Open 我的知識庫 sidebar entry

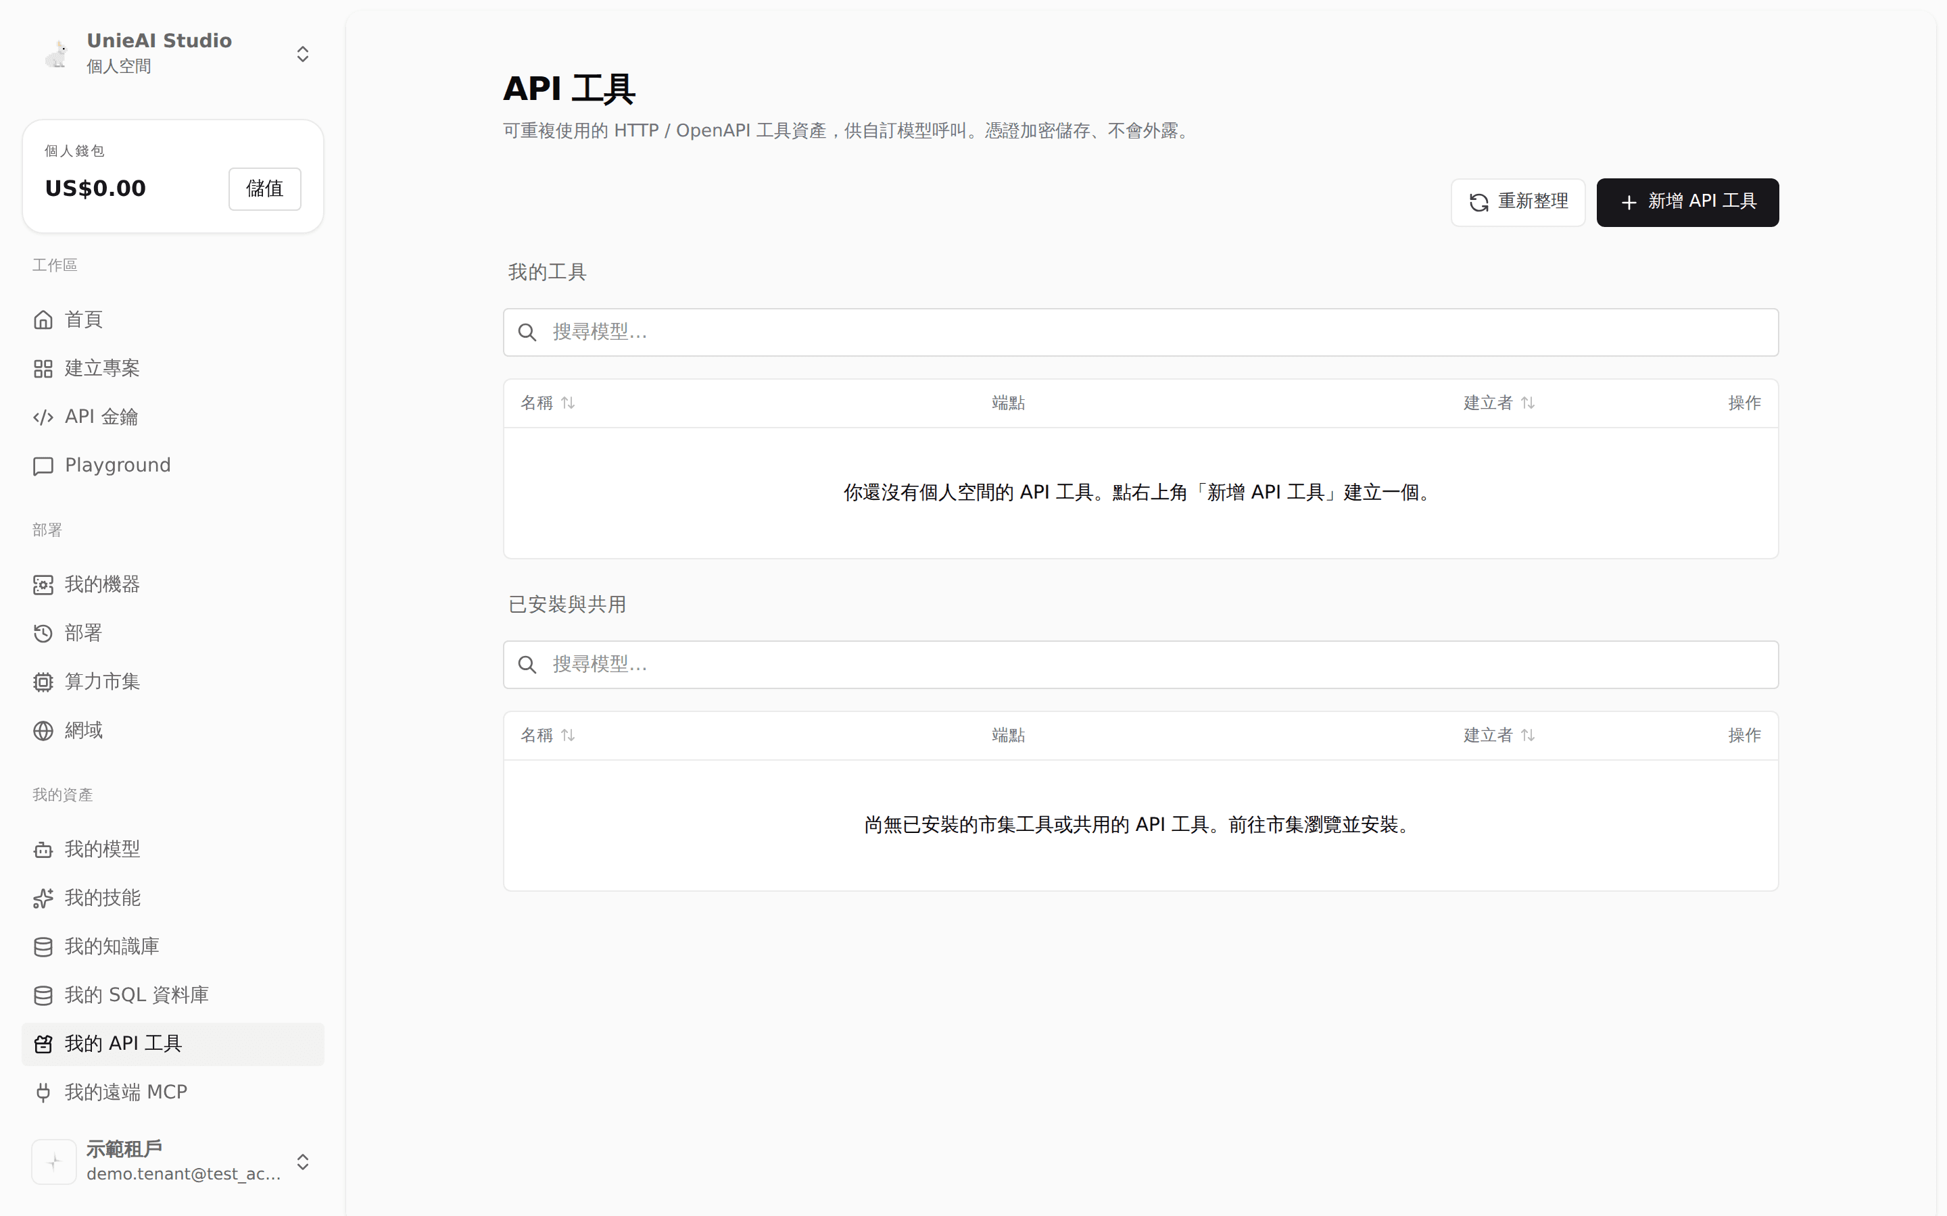[x=173, y=946]
